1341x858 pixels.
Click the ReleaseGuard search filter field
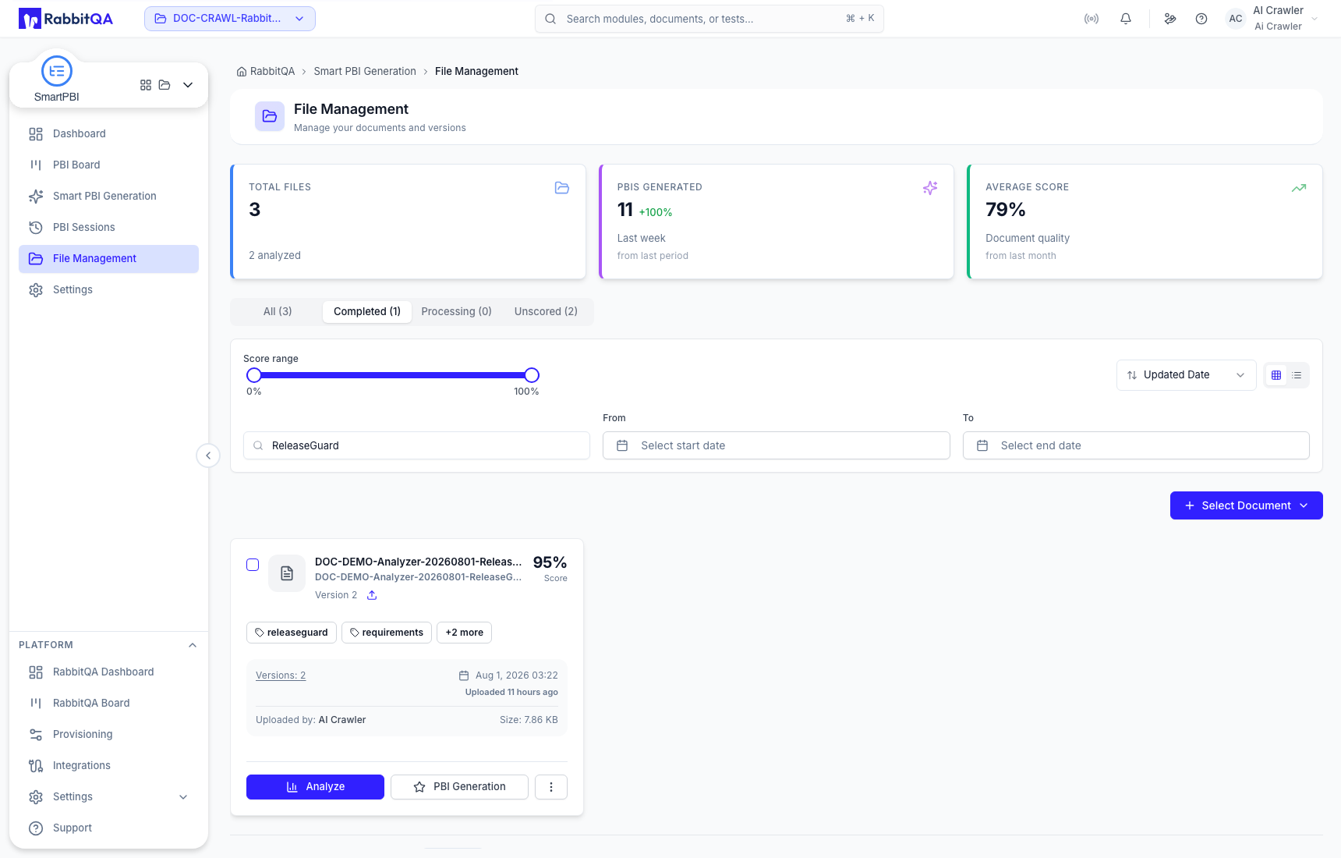pos(416,445)
